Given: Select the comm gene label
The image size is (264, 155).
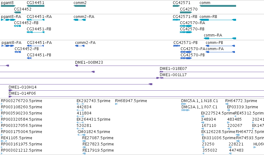Looking at the screenshot, I should [x=205, y=3].
